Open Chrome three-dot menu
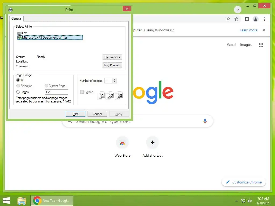275x206 pixels. (264, 19)
